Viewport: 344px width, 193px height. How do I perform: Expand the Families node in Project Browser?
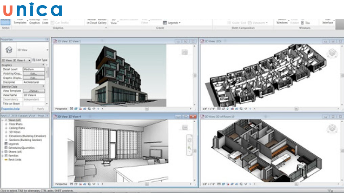2,156
